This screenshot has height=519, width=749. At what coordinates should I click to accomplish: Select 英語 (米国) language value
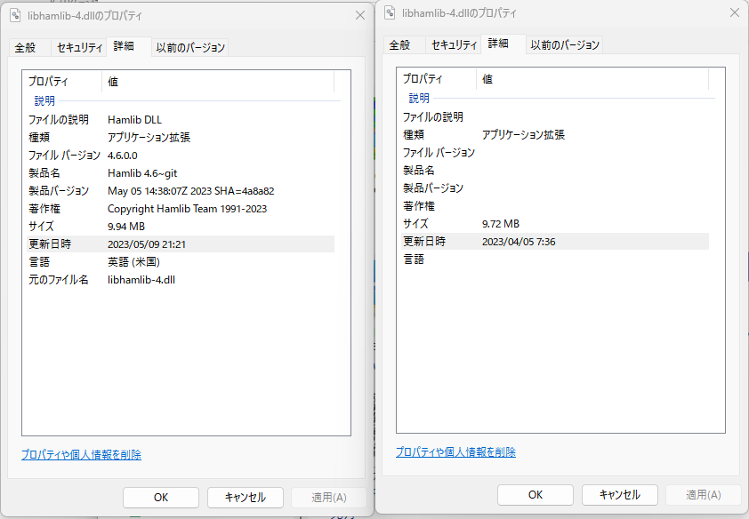[133, 262]
